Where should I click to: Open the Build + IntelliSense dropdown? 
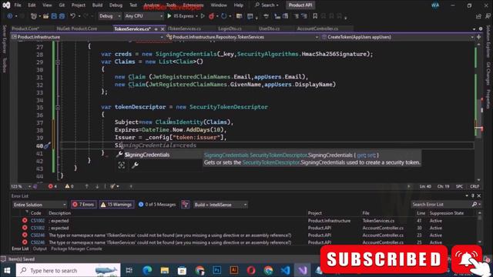[220, 205]
